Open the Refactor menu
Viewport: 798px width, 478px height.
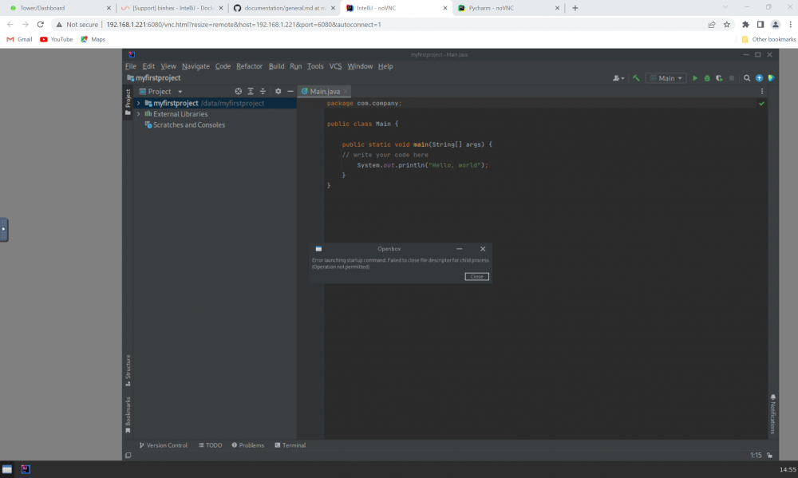(x=249, y=66)
